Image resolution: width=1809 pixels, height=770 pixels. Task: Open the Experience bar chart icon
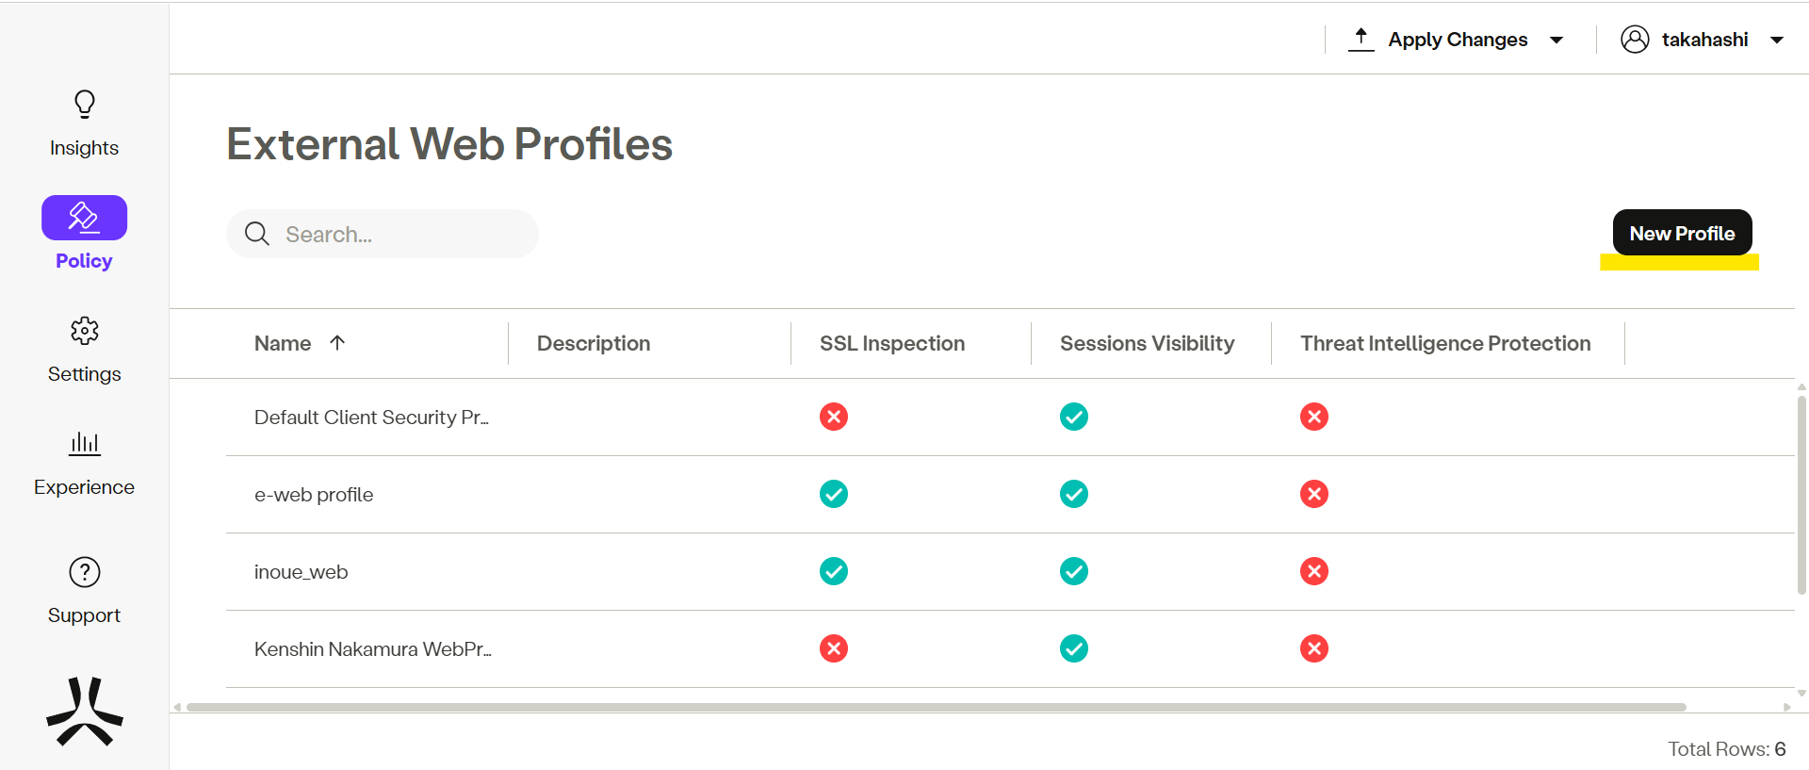pos(85,444)
